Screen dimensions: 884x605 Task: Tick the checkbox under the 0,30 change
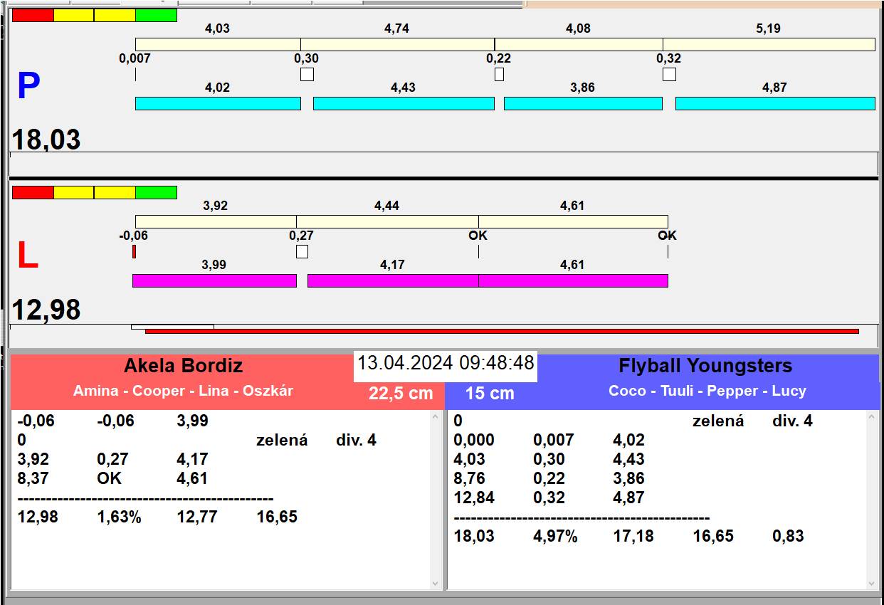[x=307, y=74]
